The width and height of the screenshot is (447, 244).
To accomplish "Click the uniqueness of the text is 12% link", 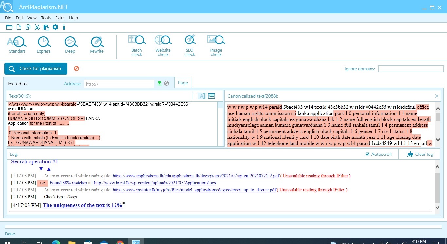I will click(82, 205).
